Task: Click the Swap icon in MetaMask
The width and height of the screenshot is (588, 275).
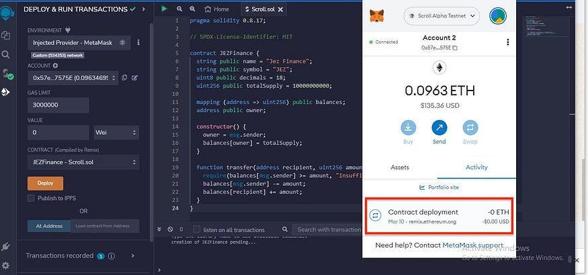Action: tap(470, 128)
